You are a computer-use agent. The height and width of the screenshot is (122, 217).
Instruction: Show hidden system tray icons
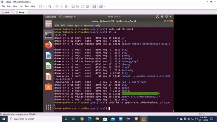177,119
